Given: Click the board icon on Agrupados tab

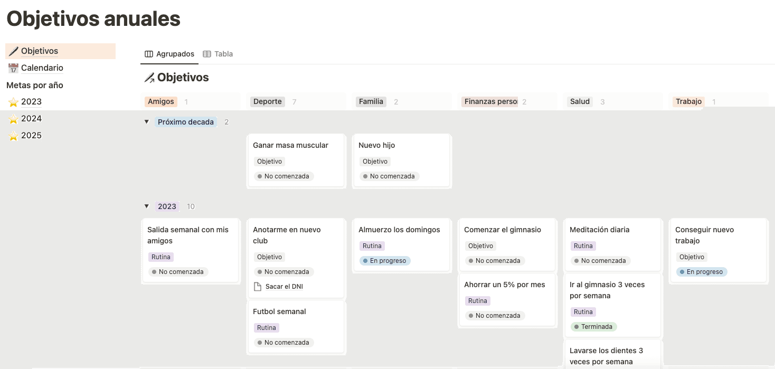Looking at the screenshot, I should [149, 54].
